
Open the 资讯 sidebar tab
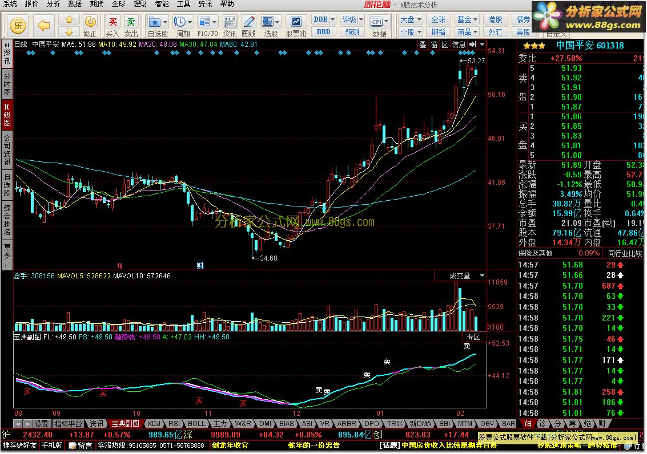[7, 54]
